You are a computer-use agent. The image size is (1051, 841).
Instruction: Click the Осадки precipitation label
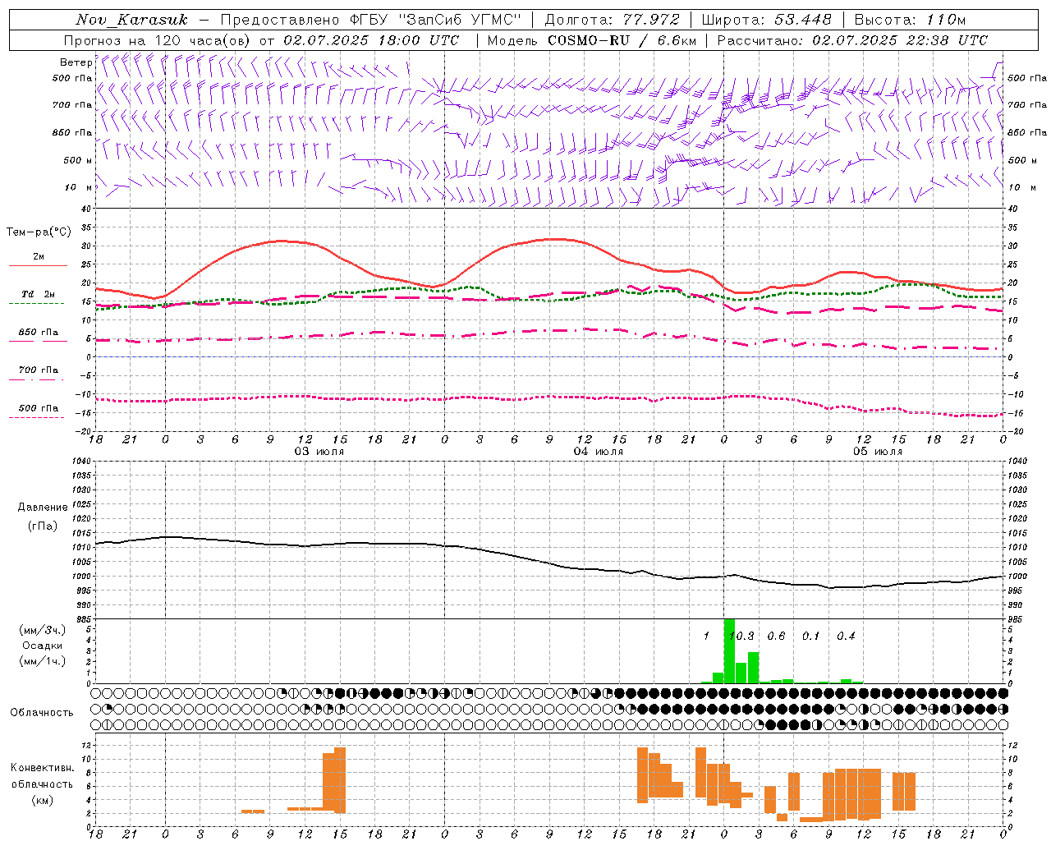[x=43, y=646]
